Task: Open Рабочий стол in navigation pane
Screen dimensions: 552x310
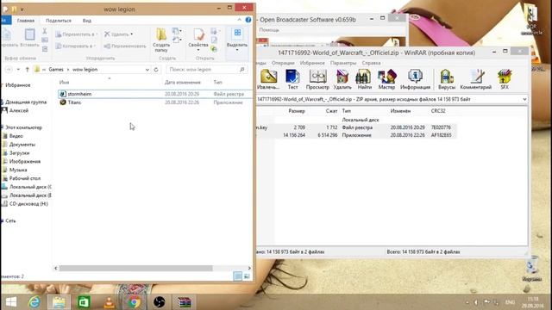Action: tap(25, 178)
